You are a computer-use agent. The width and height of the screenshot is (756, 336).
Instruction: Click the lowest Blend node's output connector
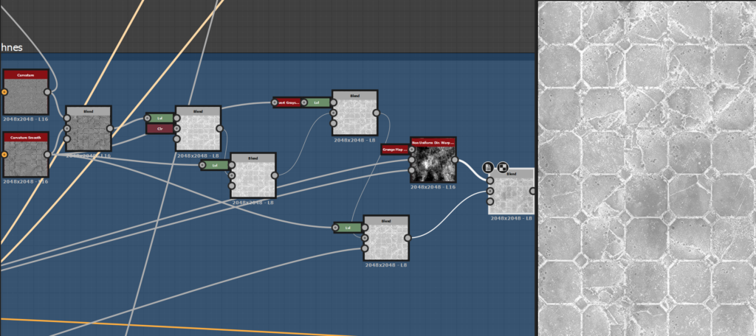coord(408,238)
